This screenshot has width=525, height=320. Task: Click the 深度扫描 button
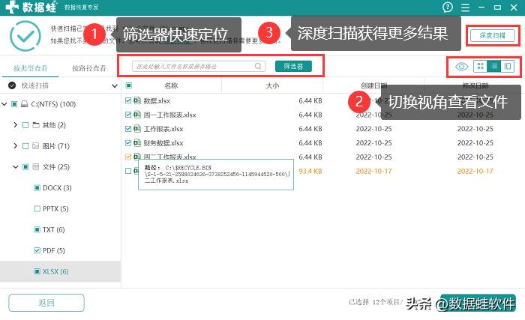[493, 35]
